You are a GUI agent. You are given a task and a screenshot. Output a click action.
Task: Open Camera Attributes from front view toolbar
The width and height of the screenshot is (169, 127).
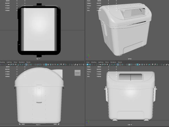(x=13, y=65)
